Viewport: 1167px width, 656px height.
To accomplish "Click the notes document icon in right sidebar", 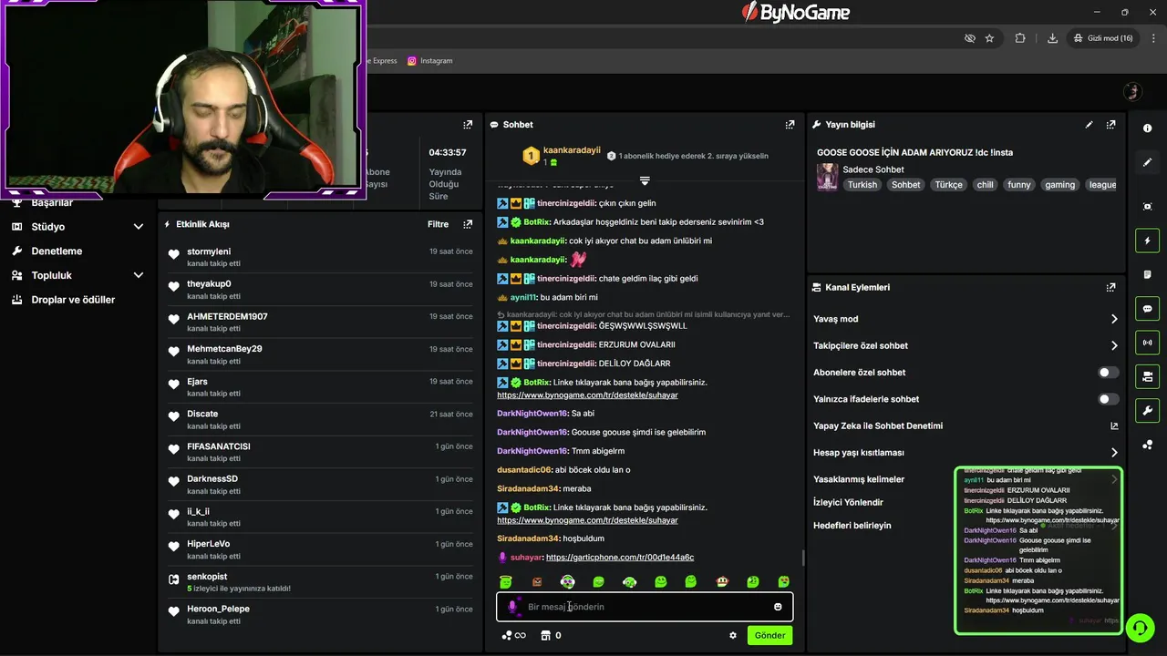I will 1147,274.
